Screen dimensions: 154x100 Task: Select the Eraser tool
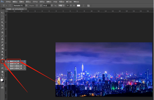coord(2,45)
